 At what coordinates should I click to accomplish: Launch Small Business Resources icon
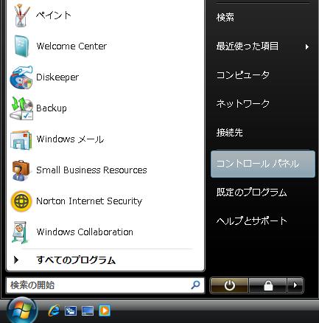pos(21,170)
